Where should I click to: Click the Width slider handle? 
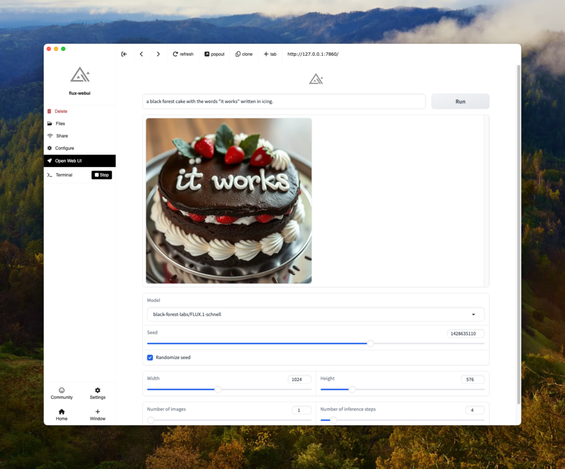point(218,390)
